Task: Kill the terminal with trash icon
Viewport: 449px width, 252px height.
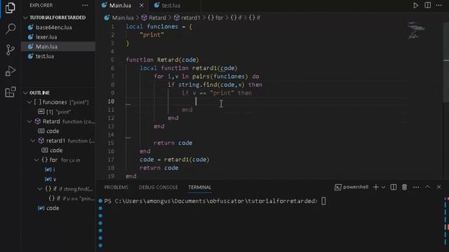Action: pos(404,187)
